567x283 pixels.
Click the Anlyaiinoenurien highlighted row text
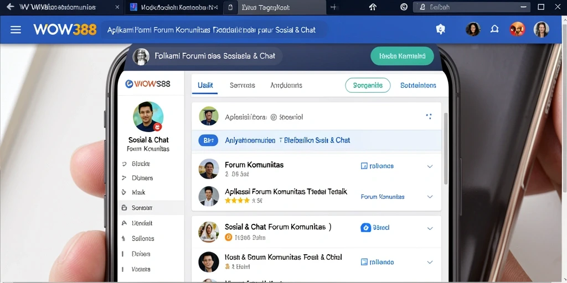[287, 140]
